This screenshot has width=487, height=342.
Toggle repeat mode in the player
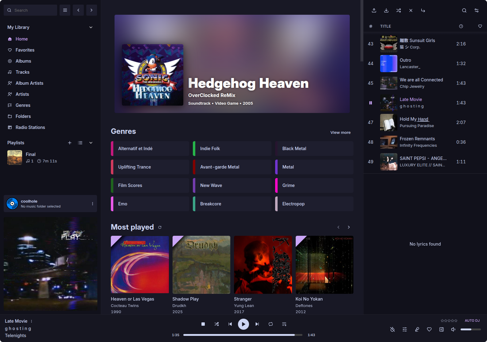[x=271, y=324]
